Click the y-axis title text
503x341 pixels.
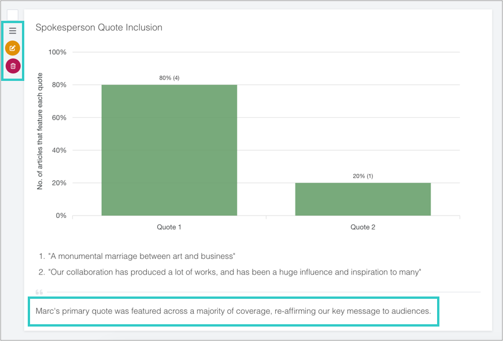(40, 134)
